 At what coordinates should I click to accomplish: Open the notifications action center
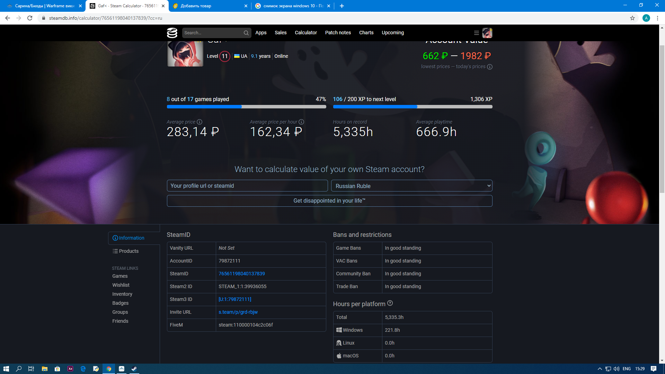[654, 369]
